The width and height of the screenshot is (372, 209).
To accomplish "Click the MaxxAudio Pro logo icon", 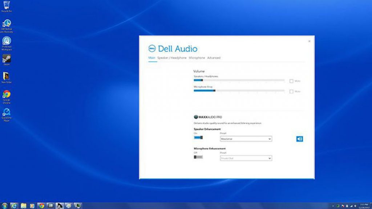I will (196, 117).
